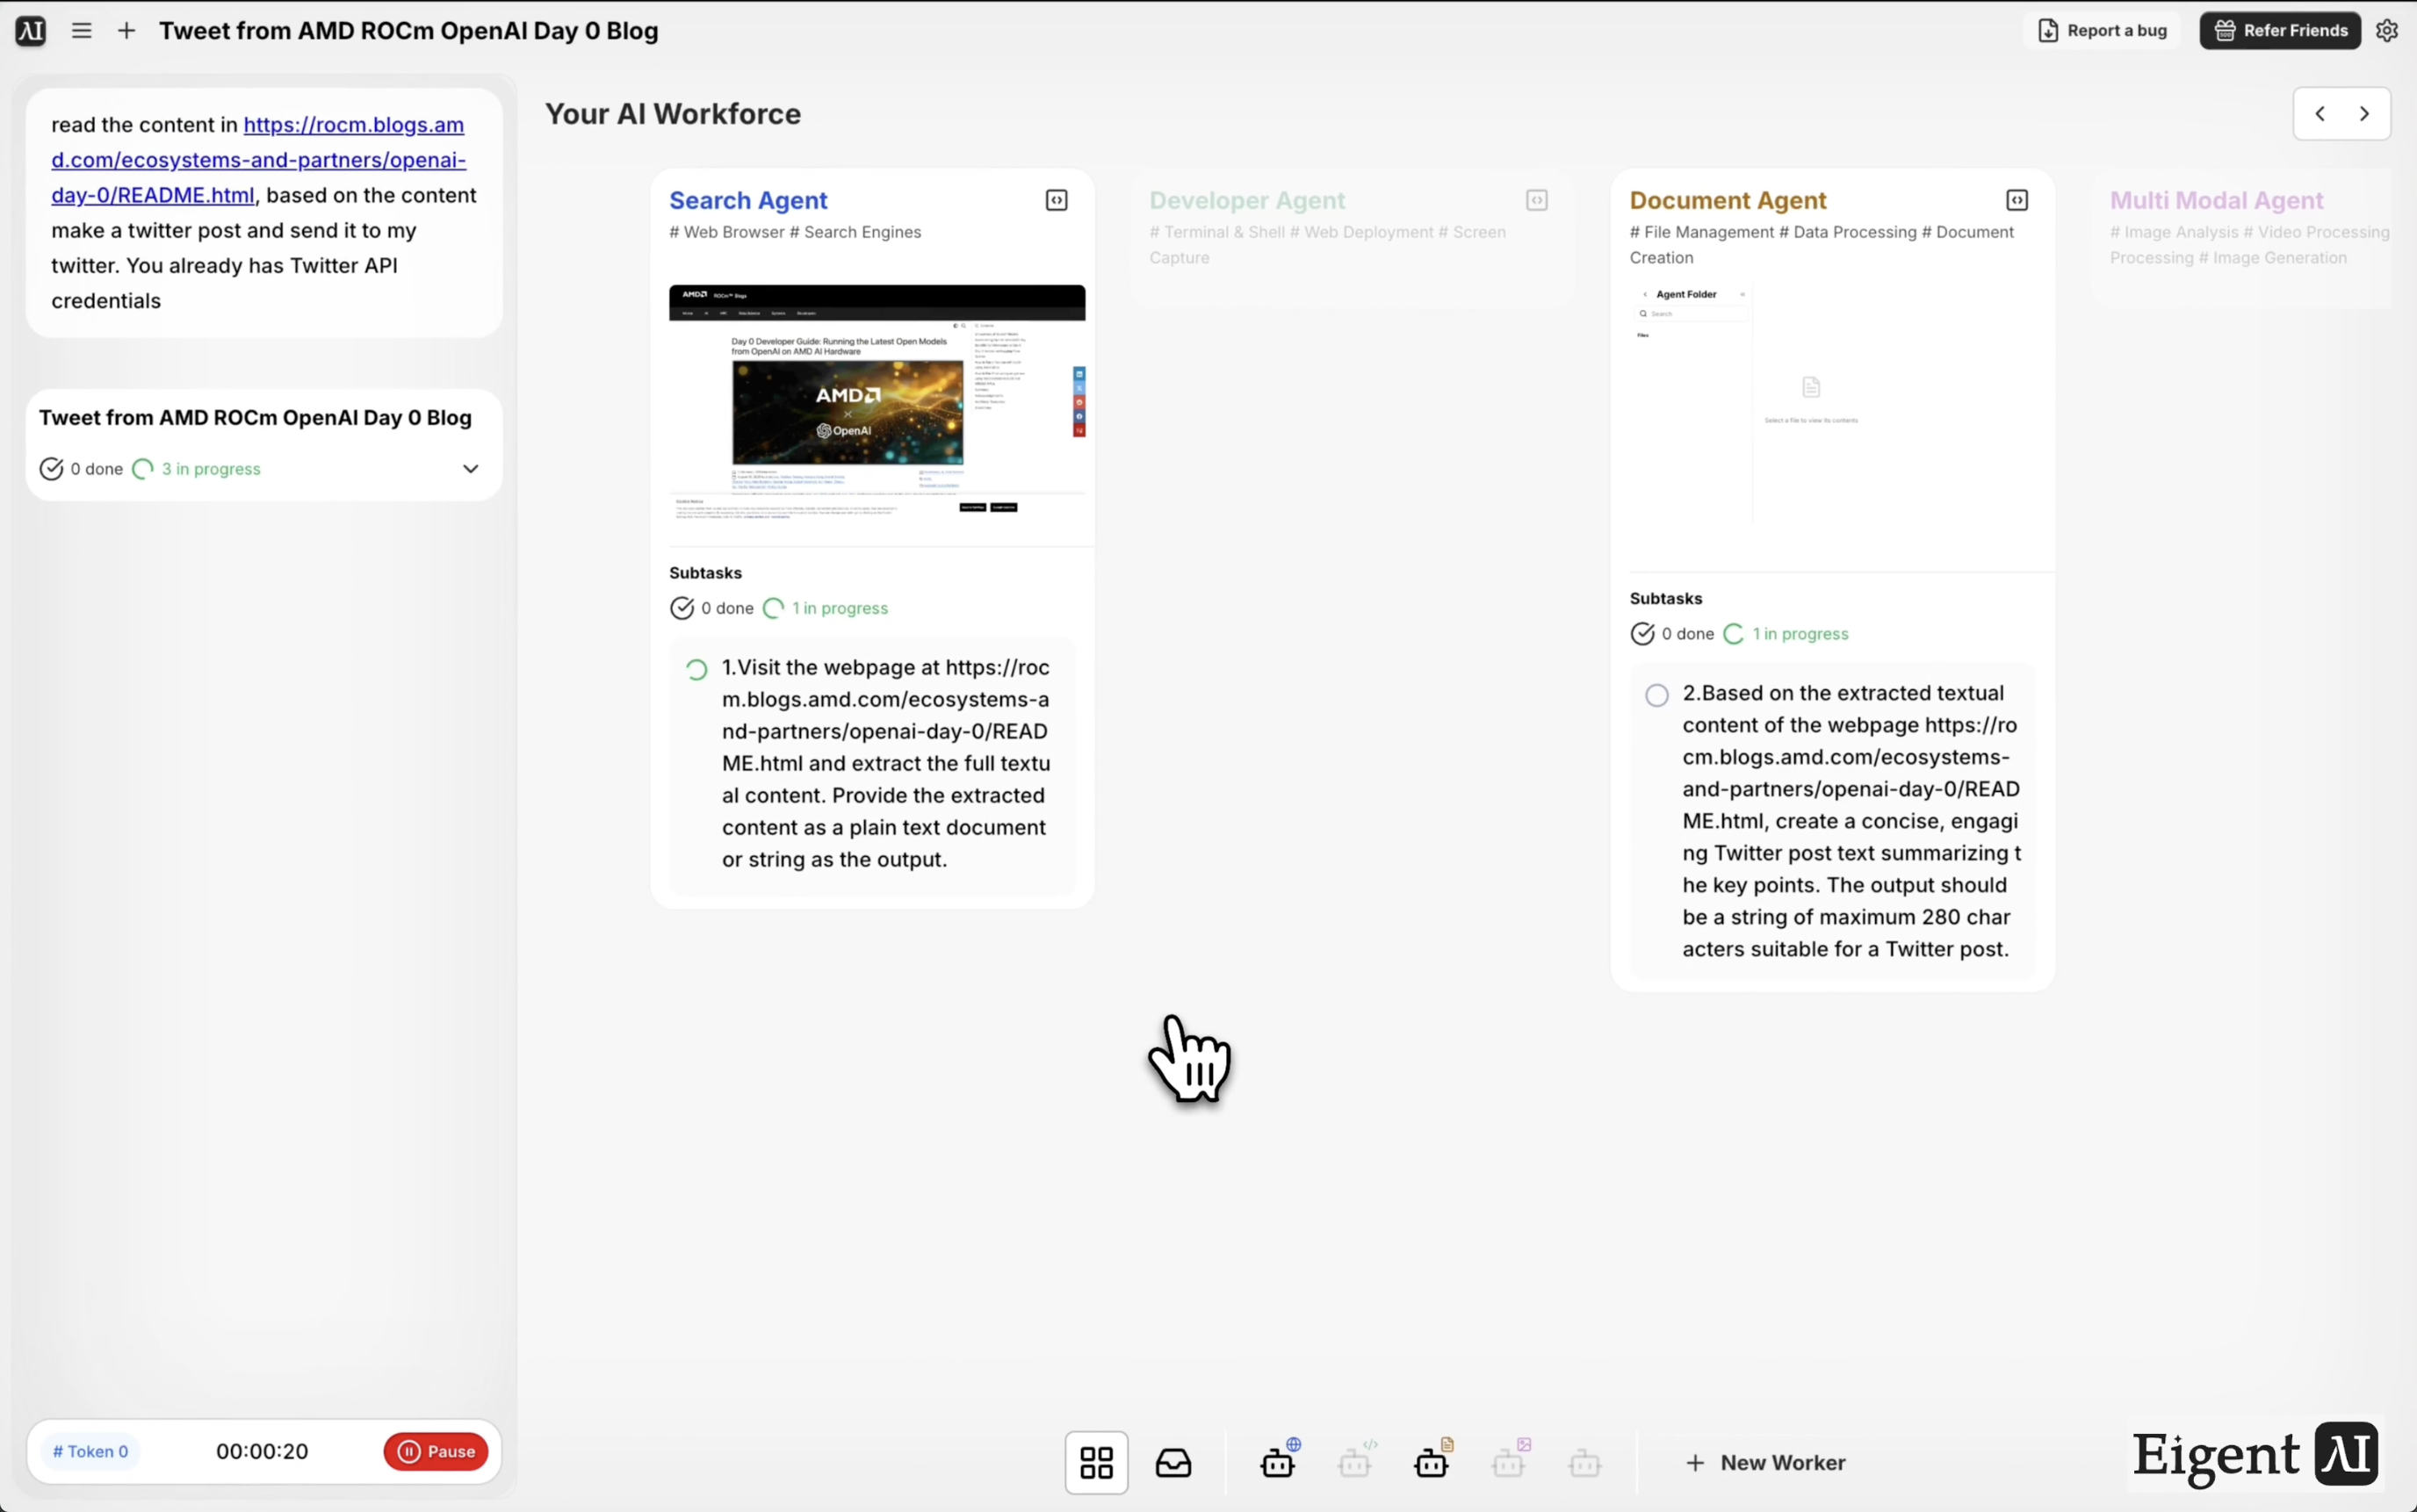Image resolution: width=2417 pixels, height=1512 pixels.
Task: Click the Document Agent '# File Management' tags line
Action: [x=1822, y=244]
